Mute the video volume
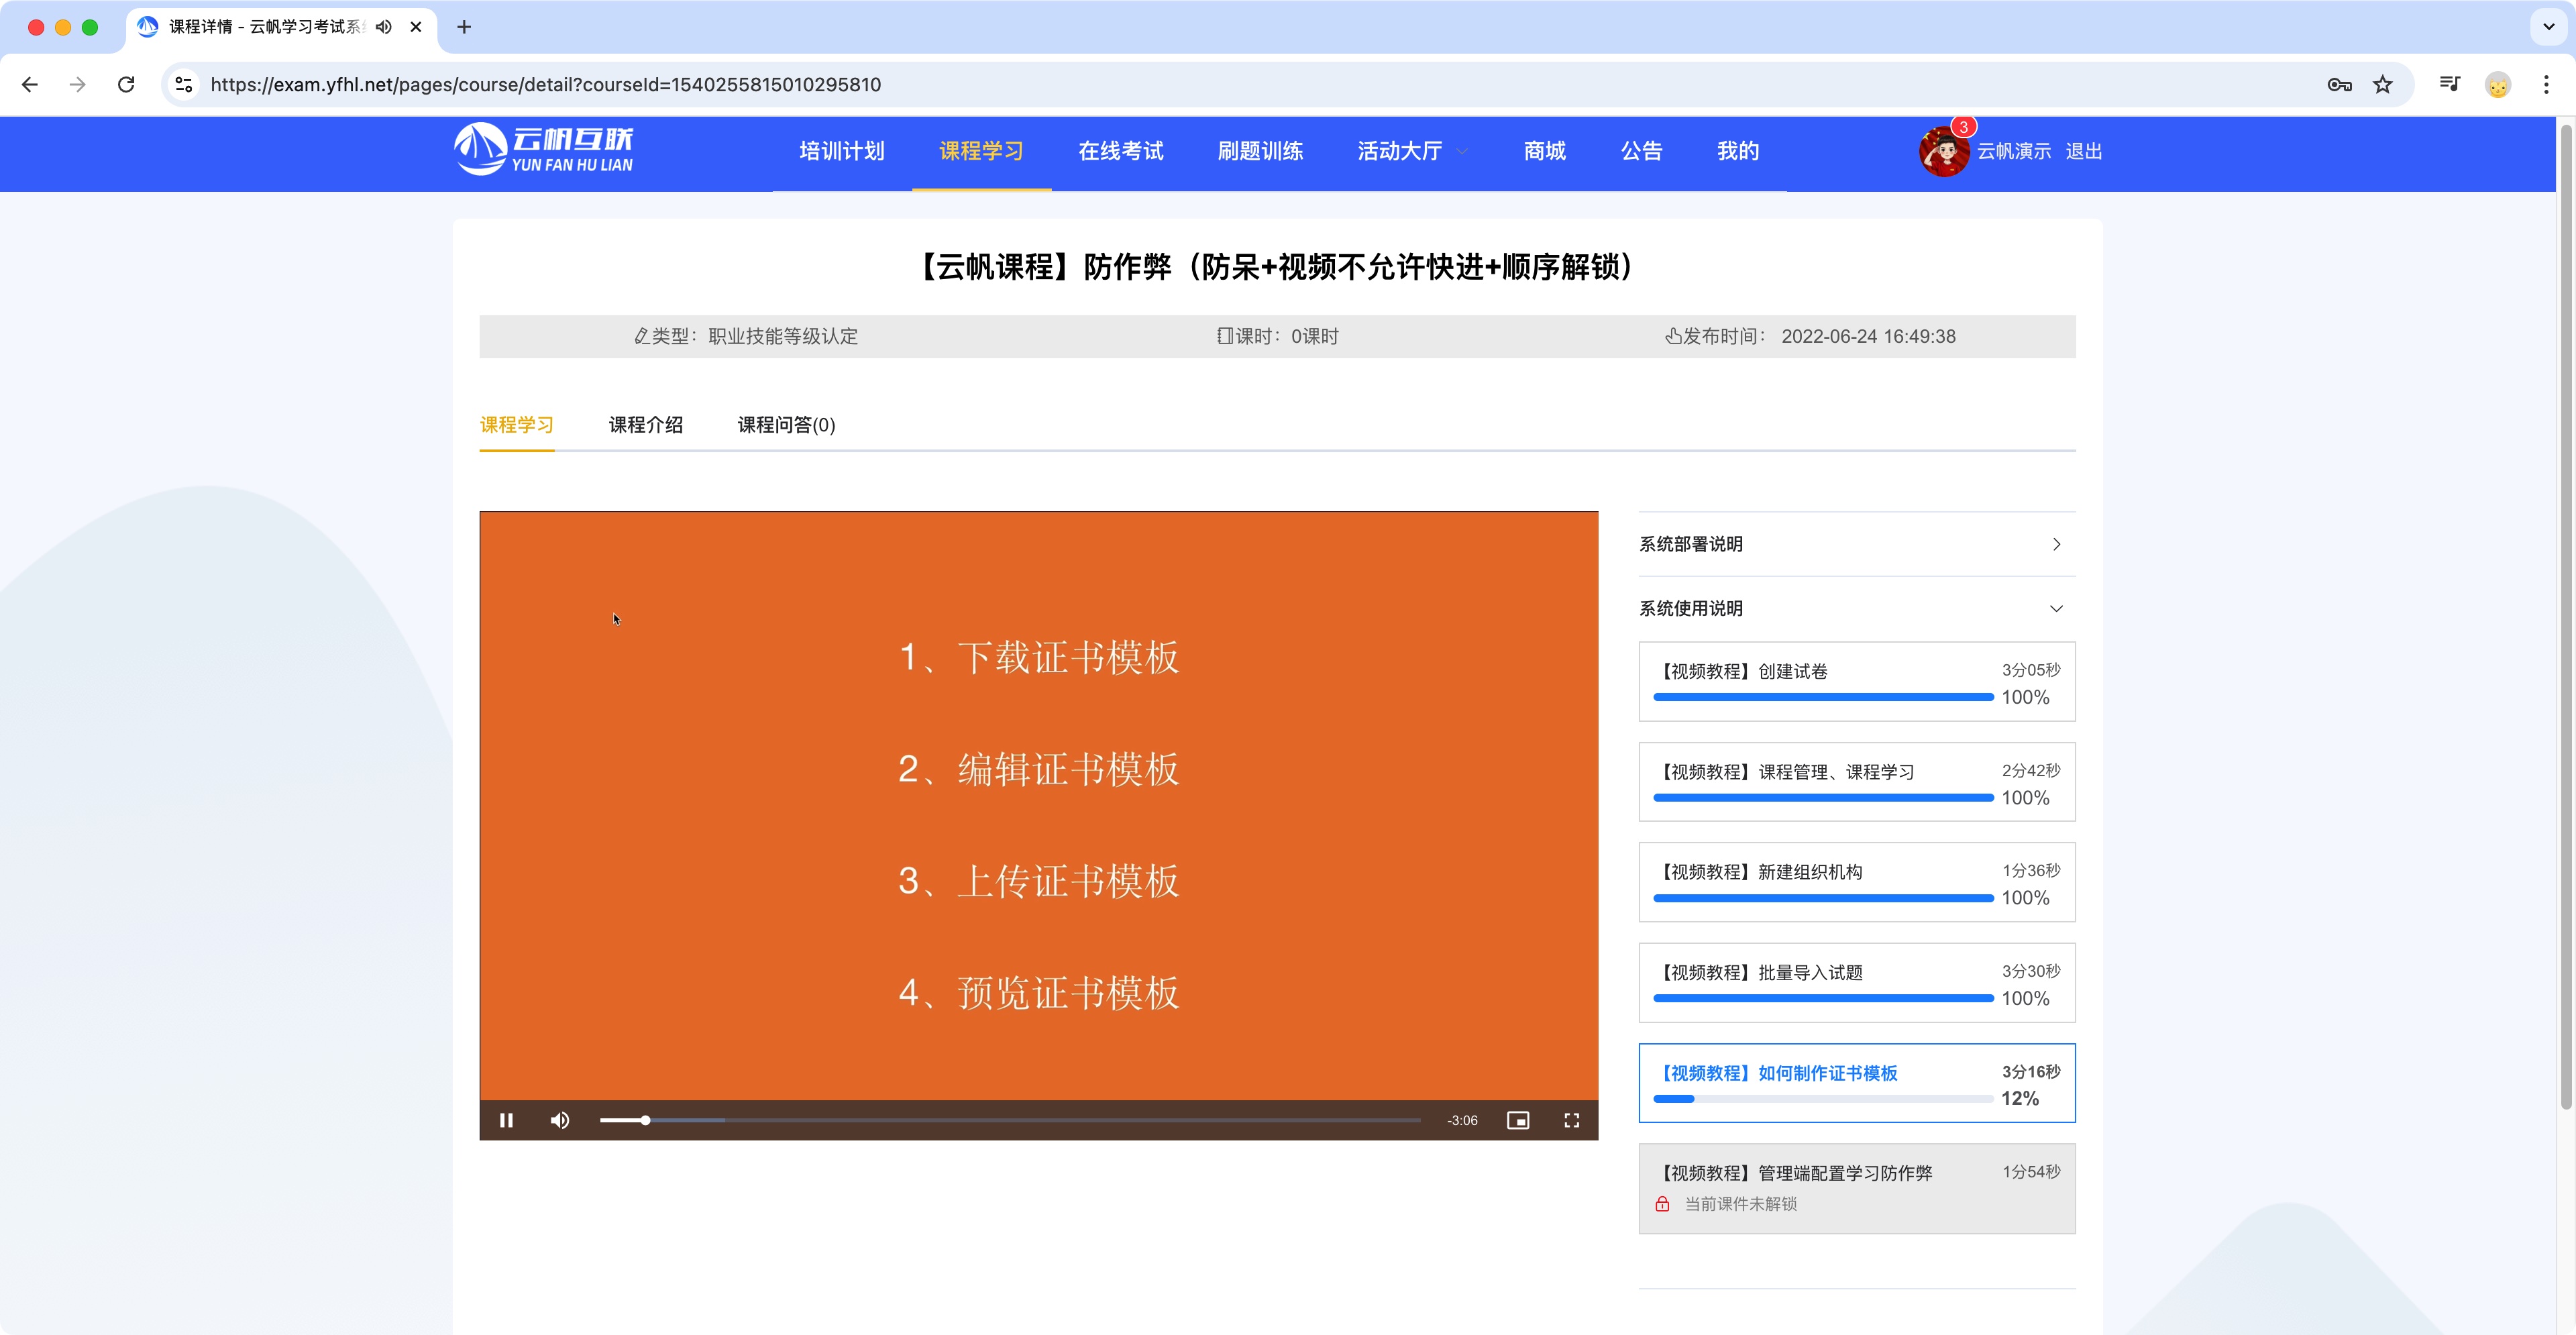 (559, 1120)
